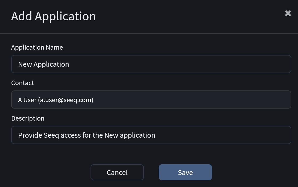Click inside the box under Description

click(x=151, y=135)
